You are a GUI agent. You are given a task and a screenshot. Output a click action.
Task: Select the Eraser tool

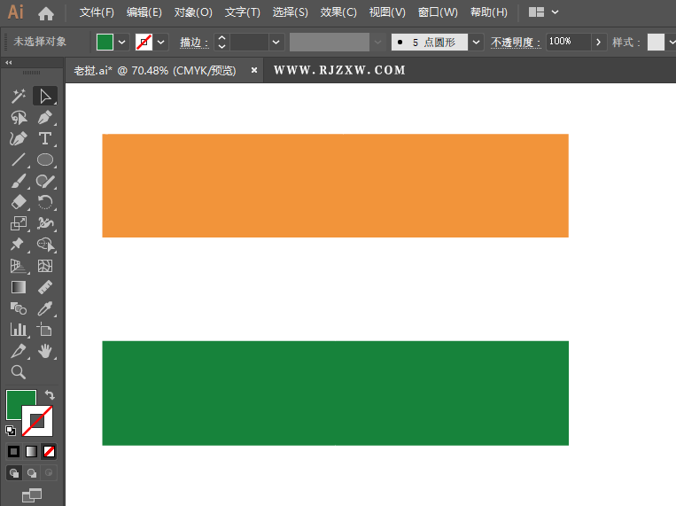tap(18, 203)
